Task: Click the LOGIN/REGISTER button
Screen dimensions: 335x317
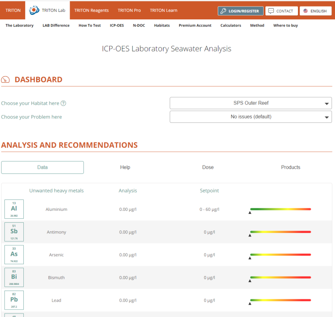Action: pos(241,11)
